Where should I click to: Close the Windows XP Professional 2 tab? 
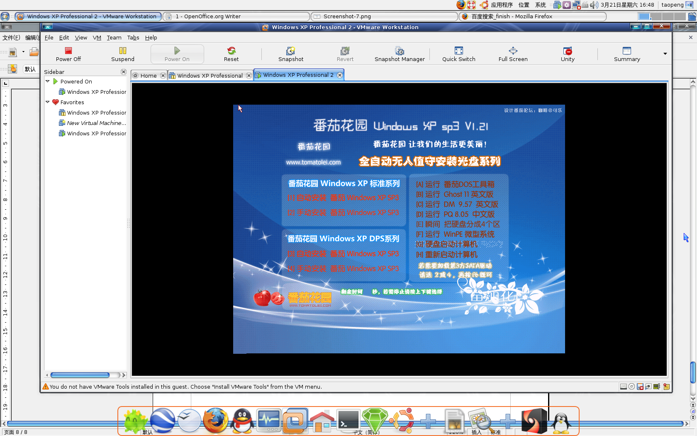click(340, 75)
